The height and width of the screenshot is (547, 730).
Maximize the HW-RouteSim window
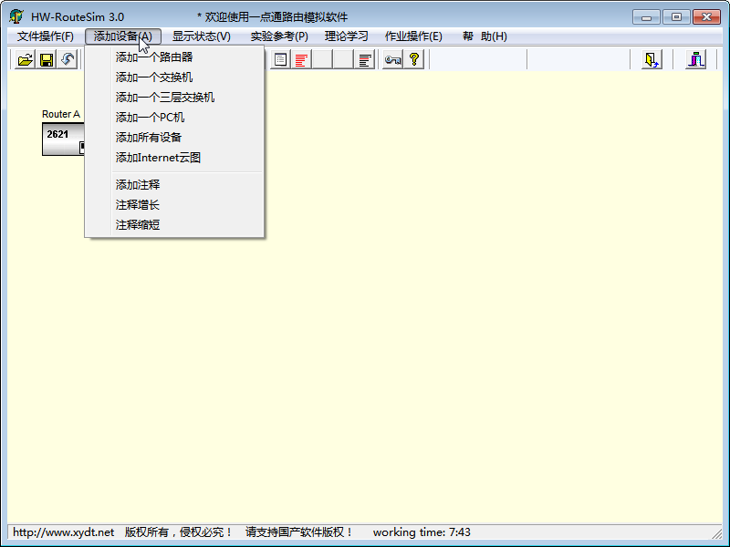676,17
